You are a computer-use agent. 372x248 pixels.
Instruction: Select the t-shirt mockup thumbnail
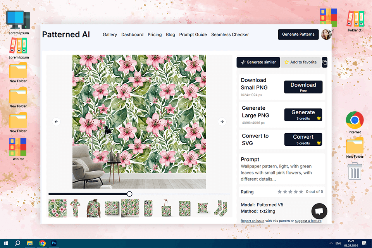point(93,208)
